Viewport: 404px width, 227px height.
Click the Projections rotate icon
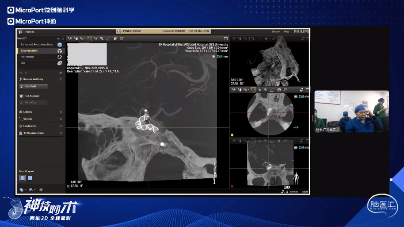point(60,57)
